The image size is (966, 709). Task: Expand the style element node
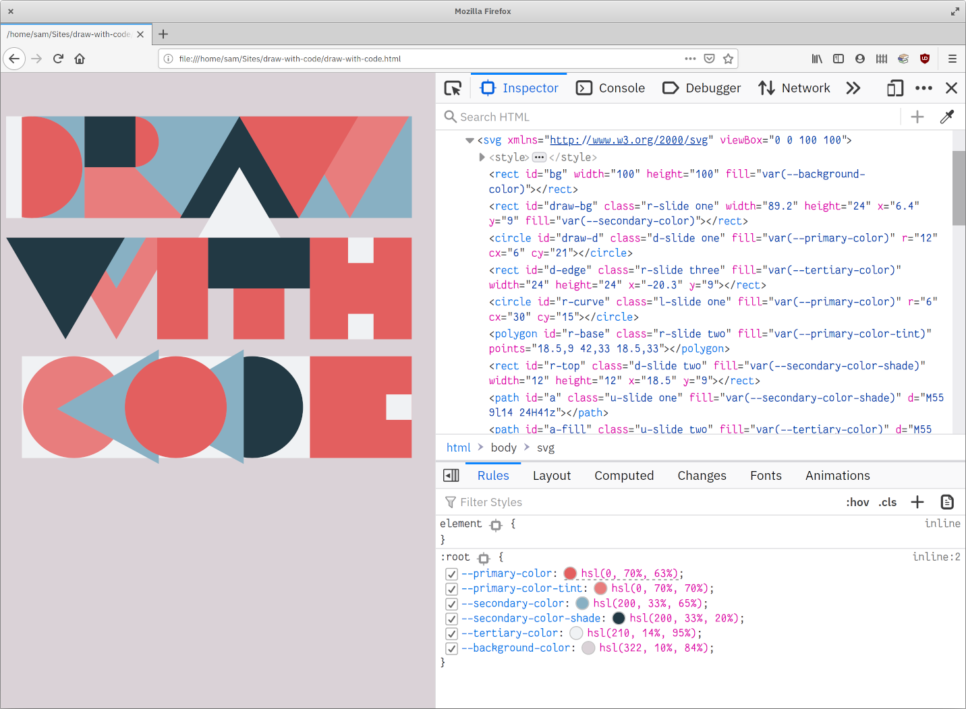pos(482,157)
